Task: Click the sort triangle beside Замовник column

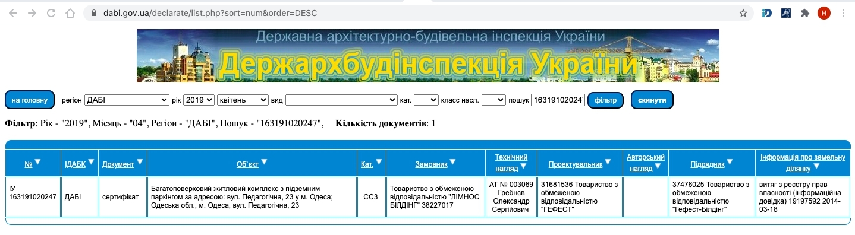Action: tap(453, 162)
